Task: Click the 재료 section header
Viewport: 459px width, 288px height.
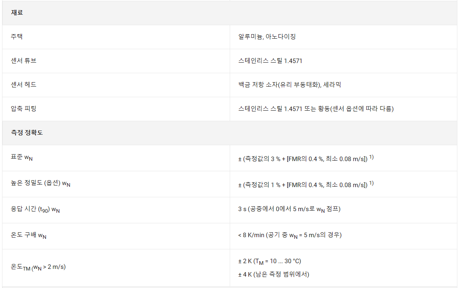Action: coord(17,13)
